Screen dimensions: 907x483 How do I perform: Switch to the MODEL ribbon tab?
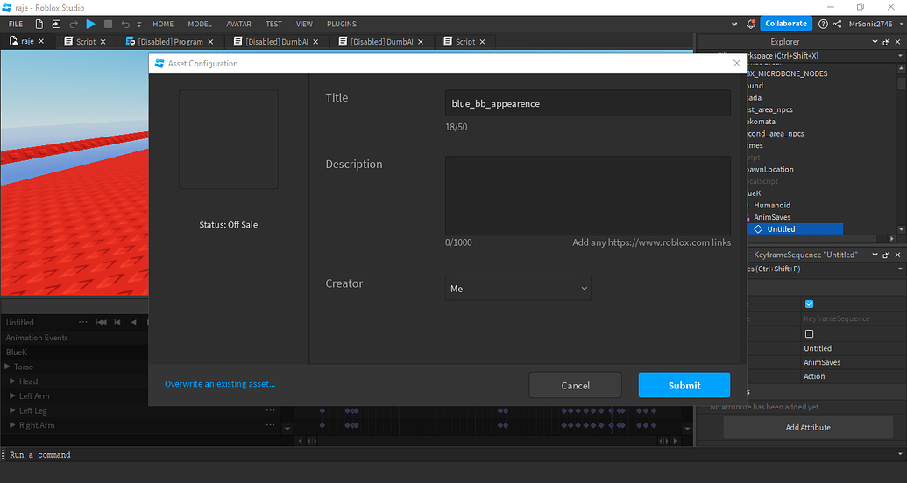[x=200, y=24]
